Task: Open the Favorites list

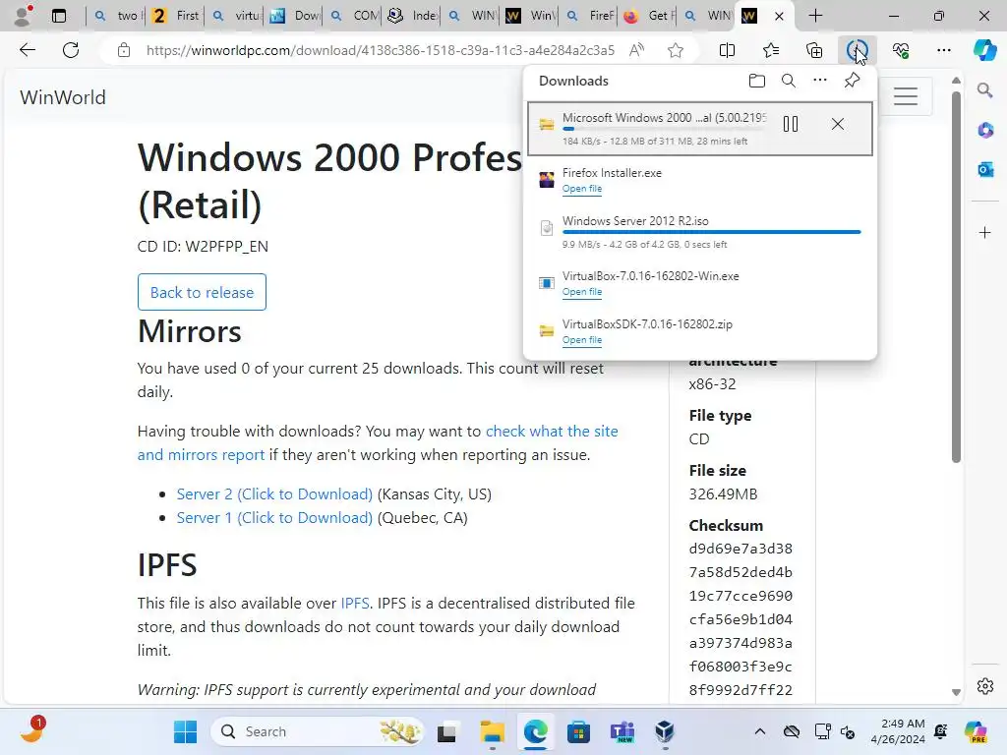Action: point(771,50)
